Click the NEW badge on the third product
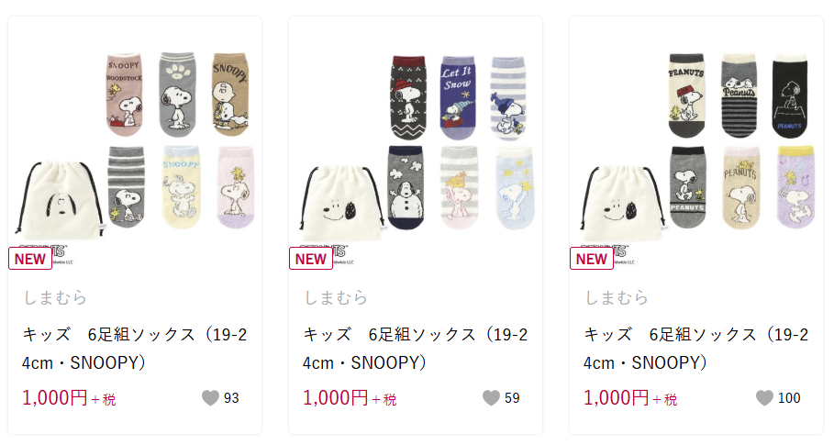 tap(592, 259)
